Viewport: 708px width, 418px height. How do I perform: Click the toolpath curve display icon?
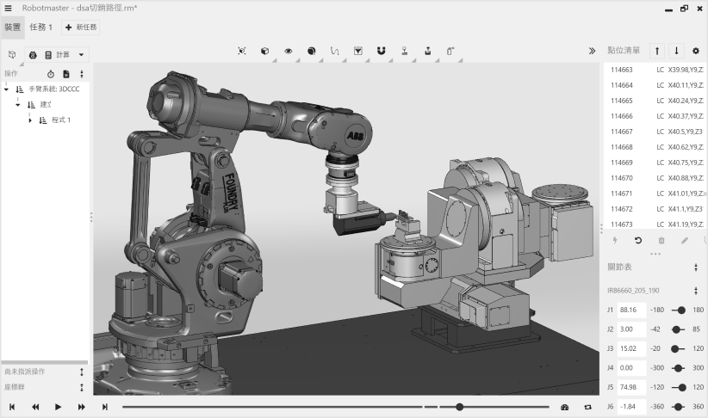point(334,51)
